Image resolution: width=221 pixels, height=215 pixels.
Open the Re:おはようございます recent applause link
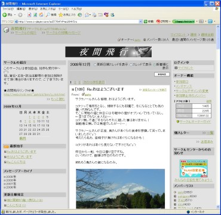click(22, 152)
